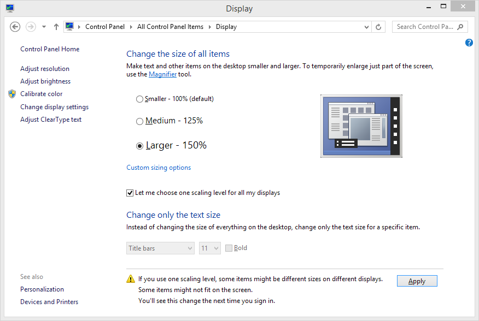Click the See also label
This screenshot has width=479, height=321.
(x=32, y=277)
